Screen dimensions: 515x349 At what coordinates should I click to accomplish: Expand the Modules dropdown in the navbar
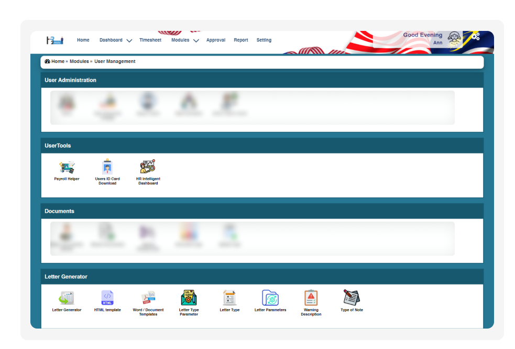[184, 40]
